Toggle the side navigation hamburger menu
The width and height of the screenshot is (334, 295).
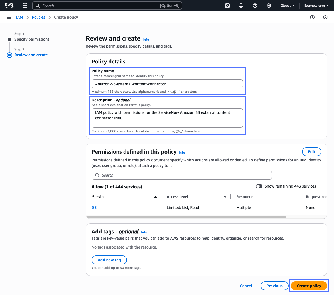(x=9, y=17)
